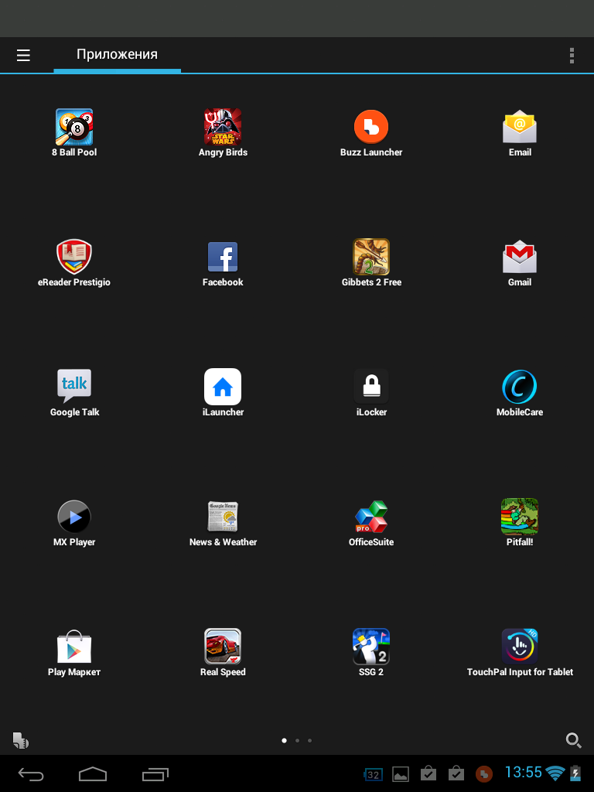Open the three-dot overflow menu

[572, 56]
